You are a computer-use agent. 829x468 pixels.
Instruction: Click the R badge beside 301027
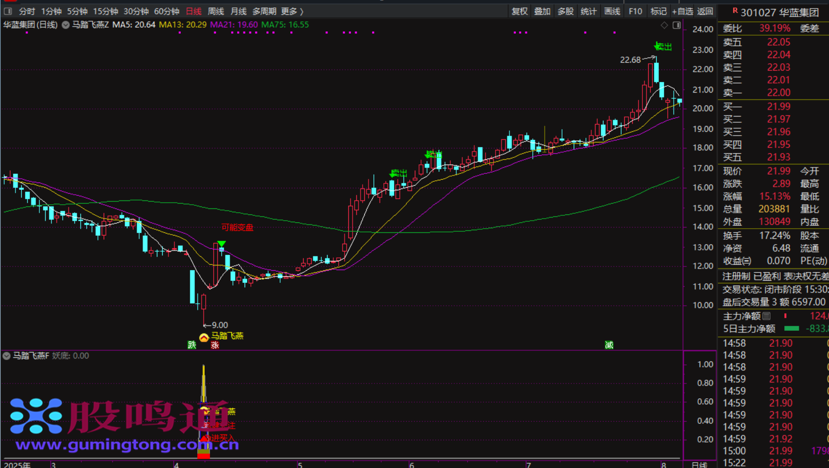coord(735,11)
